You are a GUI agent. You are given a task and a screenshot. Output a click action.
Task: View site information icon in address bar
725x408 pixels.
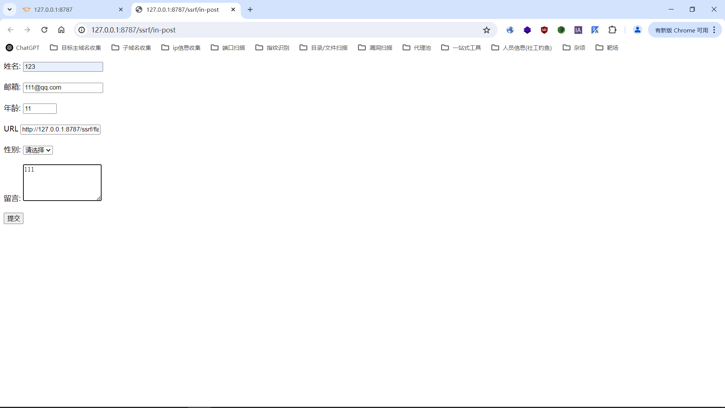point(82,30)
